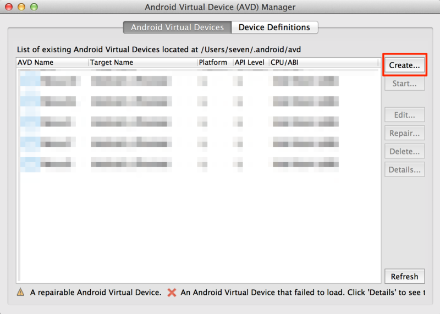Viewport: 440px width, 314px height.
Task: Click the Create... button
Action: pos(404,65)
